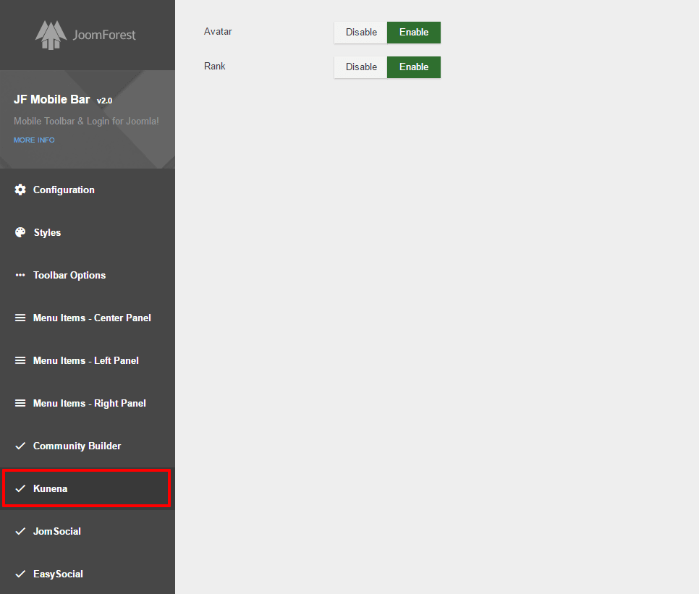
Task: Click the hamburger icon beside Right Panel
Action: [20, 403]
